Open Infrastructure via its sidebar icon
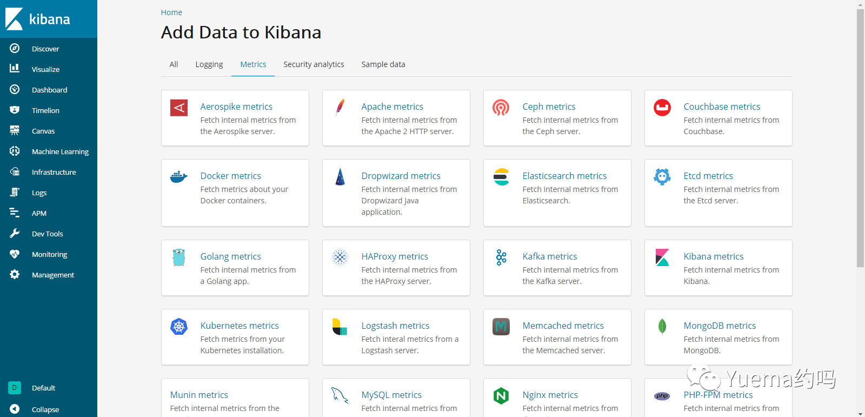Viewport: 865px width, 417px height. pyautogui.click(x=15, y=171)
